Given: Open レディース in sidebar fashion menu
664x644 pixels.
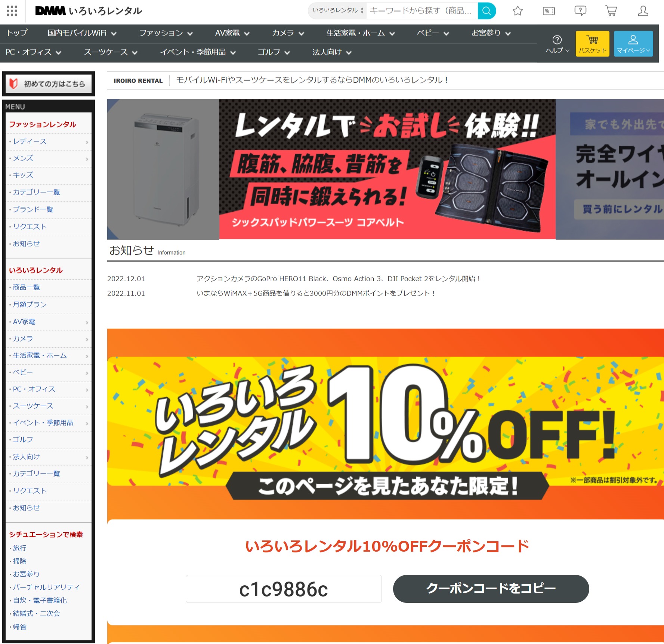Looking at the screenshot, I should (x=49, y=142).
